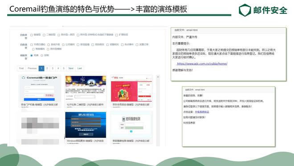
Task: Click the green shield logo beside 邮件安全
Action: point(245,10)
